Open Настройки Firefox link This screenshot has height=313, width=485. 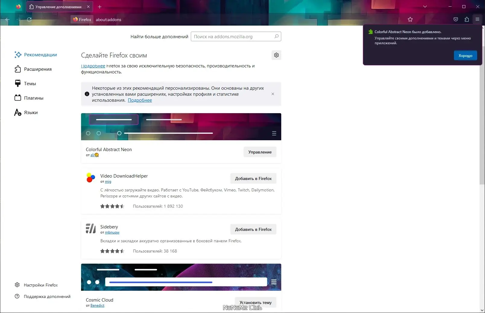[x=41, y=285]
